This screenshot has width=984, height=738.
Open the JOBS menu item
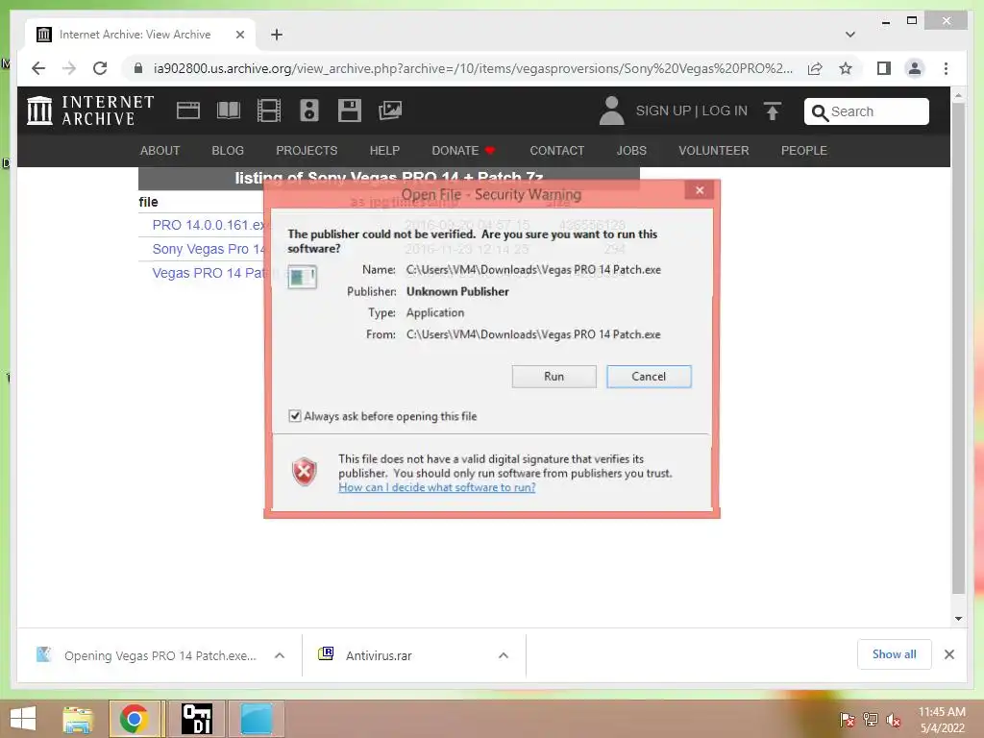point(631,151)
